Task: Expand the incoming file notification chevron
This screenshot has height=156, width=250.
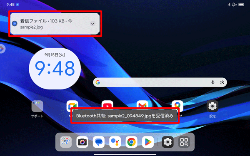Action: (x=92, y=24)
